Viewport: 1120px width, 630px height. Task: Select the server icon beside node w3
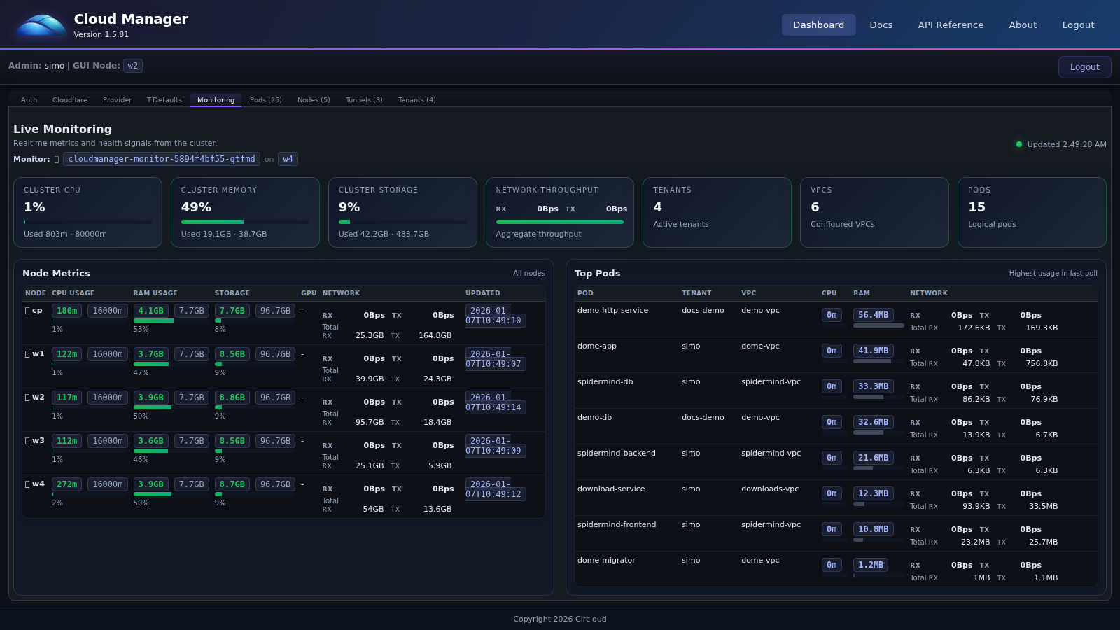click(x=27, y=441)
